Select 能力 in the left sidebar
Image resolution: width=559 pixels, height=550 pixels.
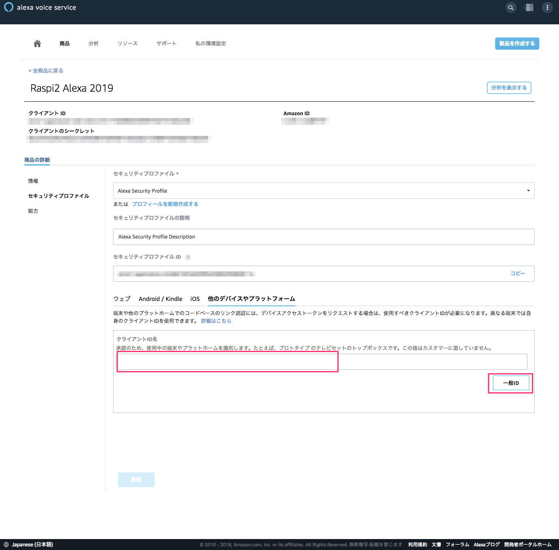coord(33,211)
